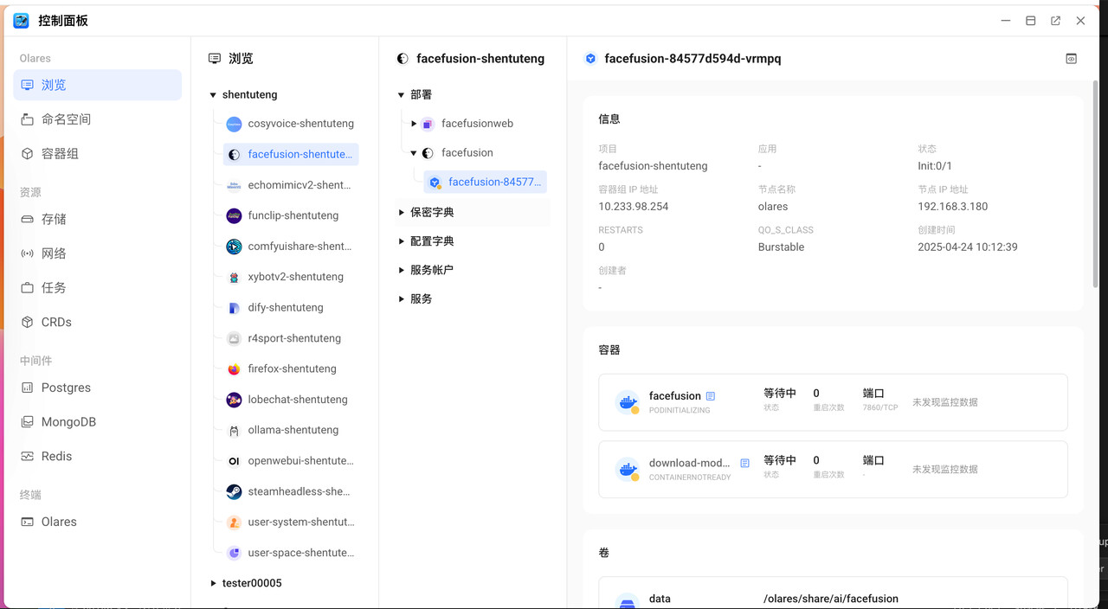Expand the facefusionweb deployment
1108x609 pixels.
tap(414, 124)
